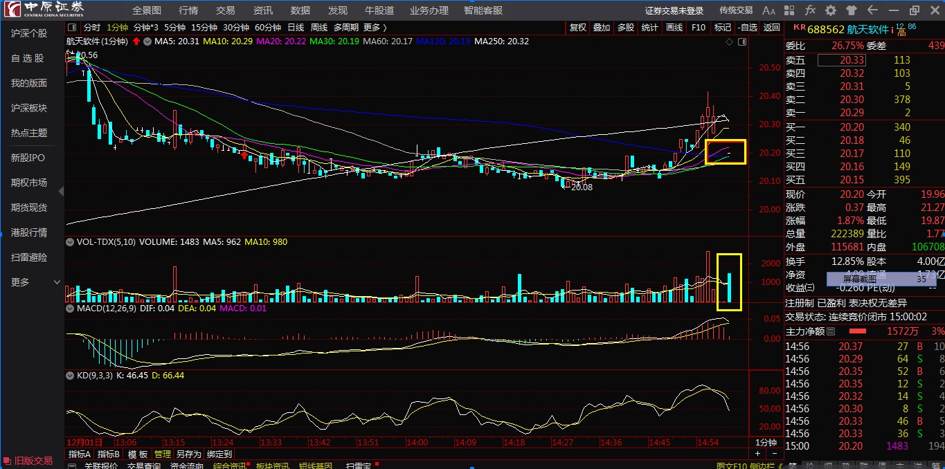Expand the 更多 periods arrow
The height and width of the screenshot is (469, 945).
[x=384, y=28]
